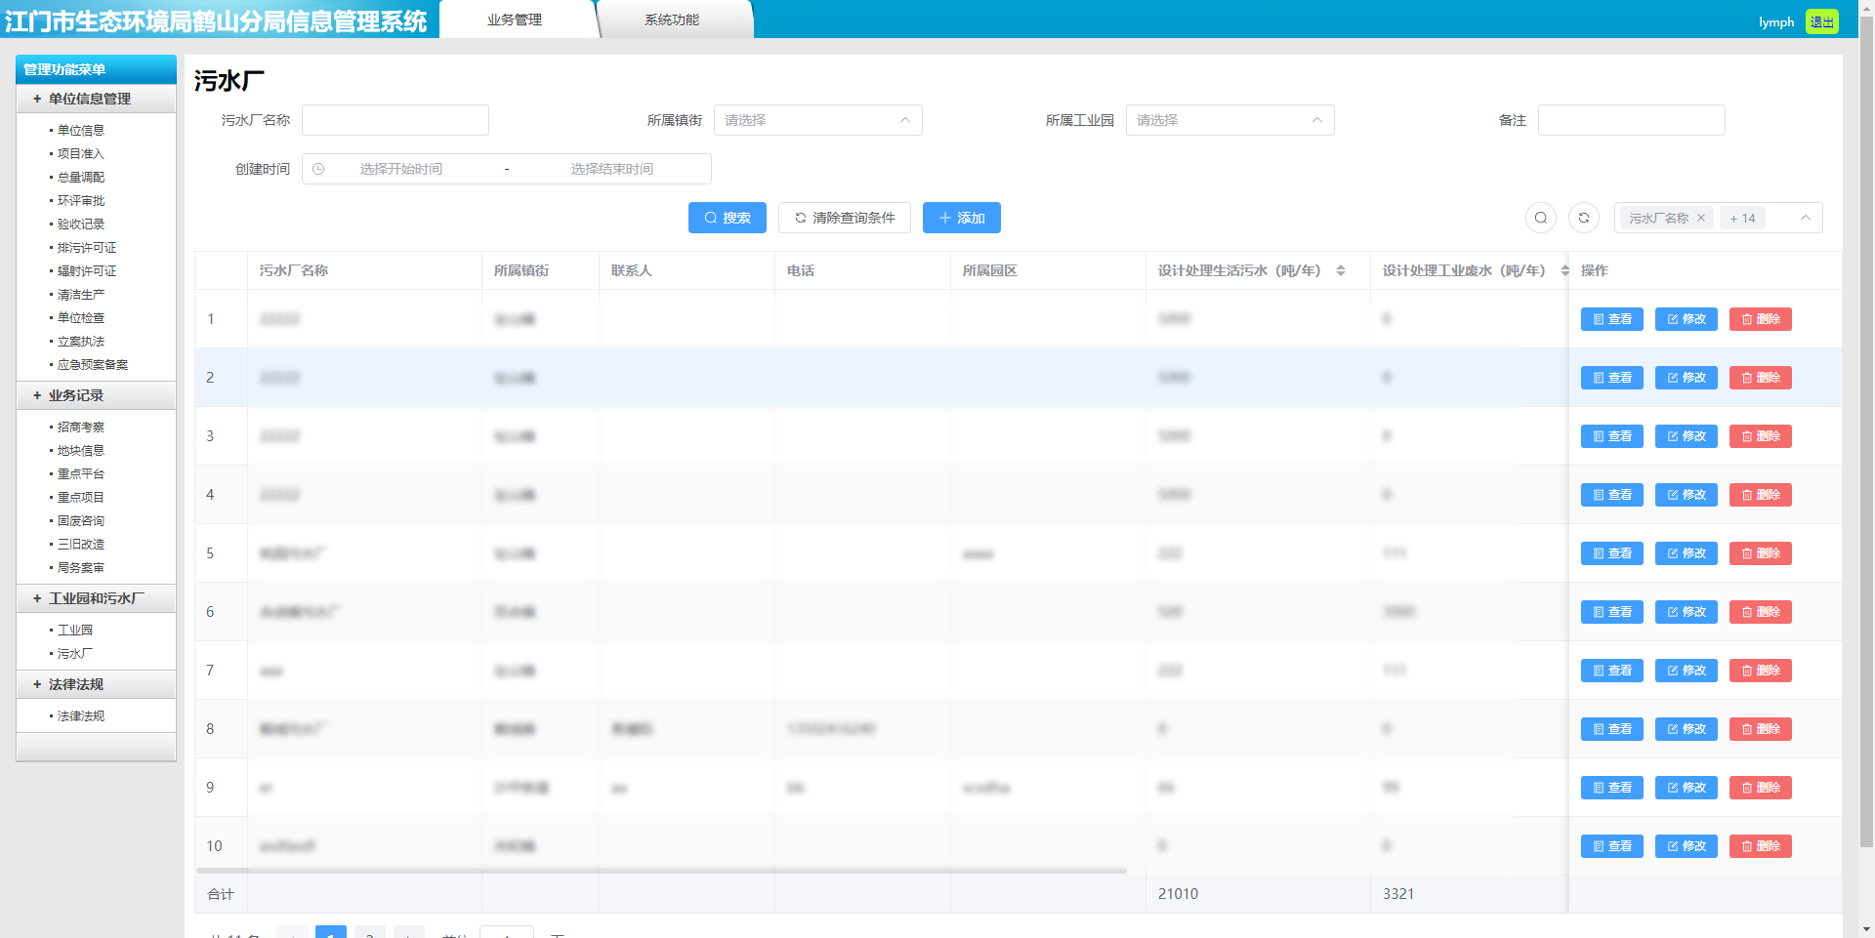Screen dimensions: 1875x938
Task: Delete row 7 with 删除 button
Action: click(1761, 671)
